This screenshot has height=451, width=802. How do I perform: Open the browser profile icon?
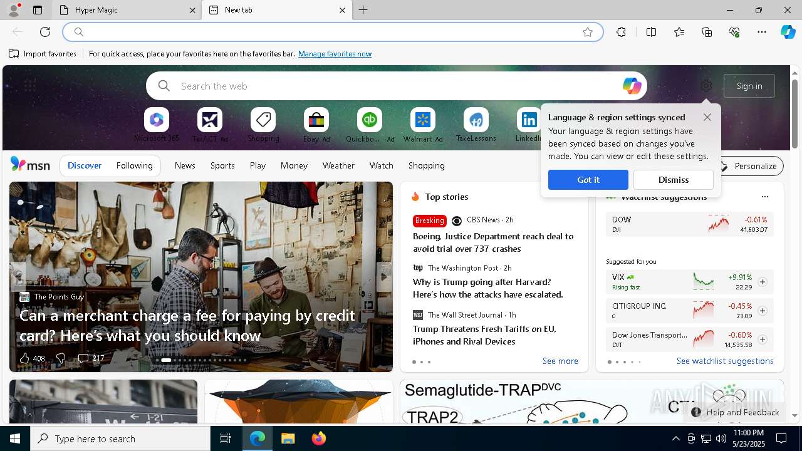pos(14,10)
